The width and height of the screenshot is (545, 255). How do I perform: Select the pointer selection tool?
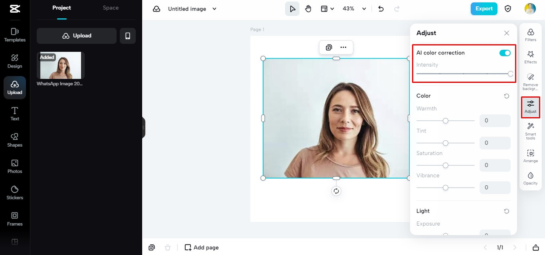click(292, 8)
